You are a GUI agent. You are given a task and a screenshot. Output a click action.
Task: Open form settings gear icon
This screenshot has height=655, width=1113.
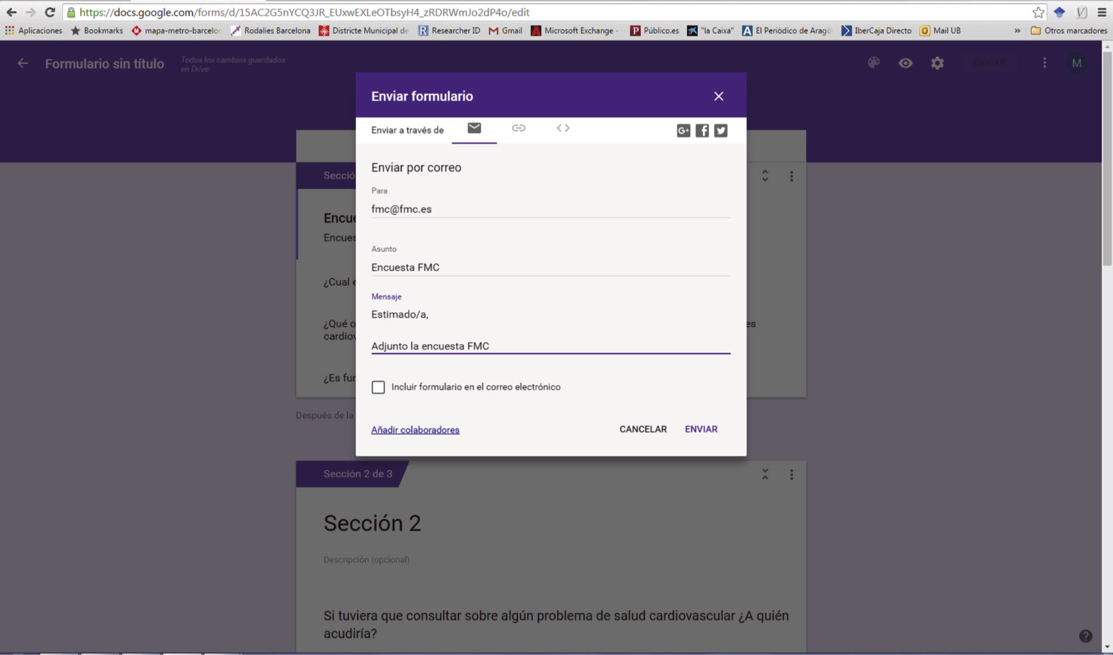937,63
